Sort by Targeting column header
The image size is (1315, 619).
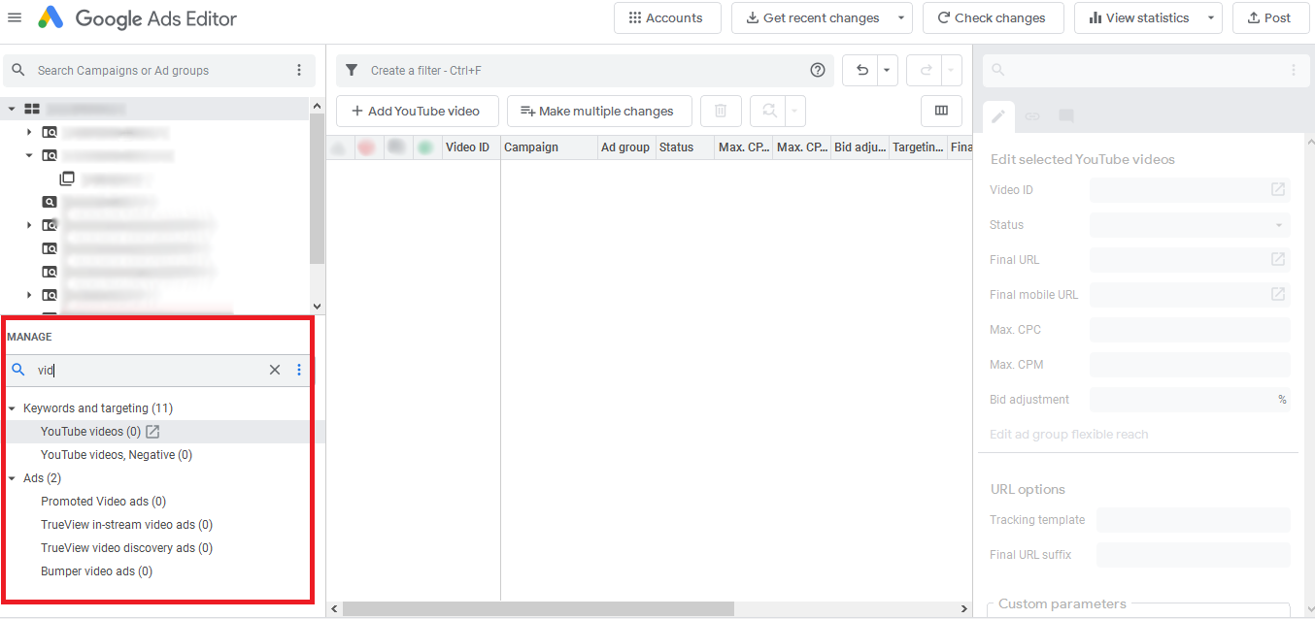(x=918, y=147)
